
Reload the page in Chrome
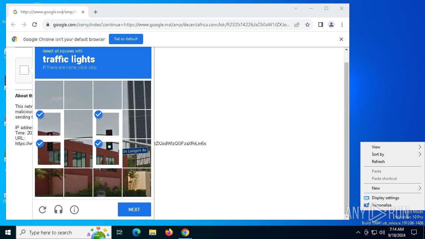[x=35, y=25]
